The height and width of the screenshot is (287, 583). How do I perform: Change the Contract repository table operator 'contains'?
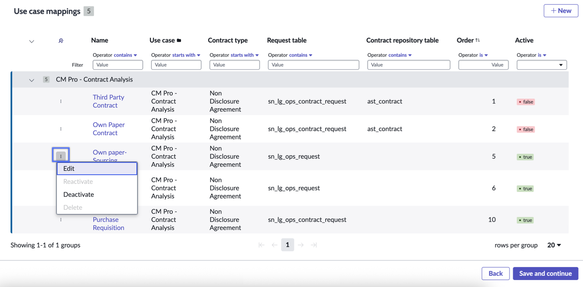tap(400, 55)
